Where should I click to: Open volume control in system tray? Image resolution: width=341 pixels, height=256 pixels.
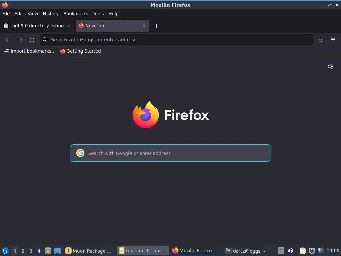[x=290, y=251]
